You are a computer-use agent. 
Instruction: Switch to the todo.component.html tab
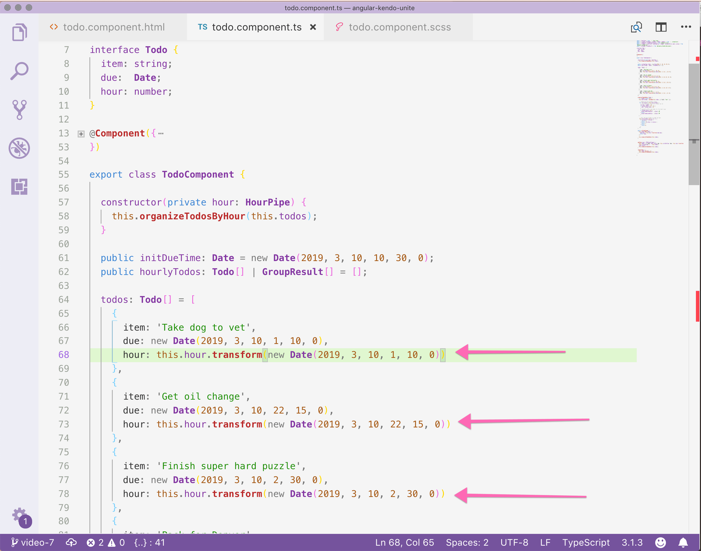112,27
